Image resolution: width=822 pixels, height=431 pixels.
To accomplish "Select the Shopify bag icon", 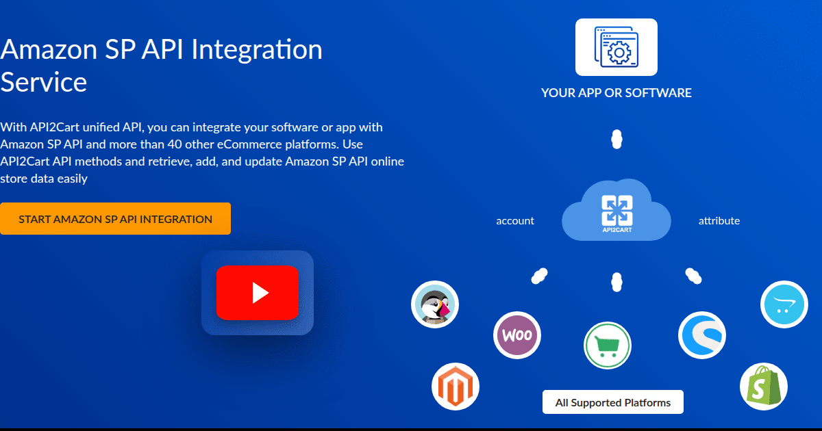I will coord(764,387).
